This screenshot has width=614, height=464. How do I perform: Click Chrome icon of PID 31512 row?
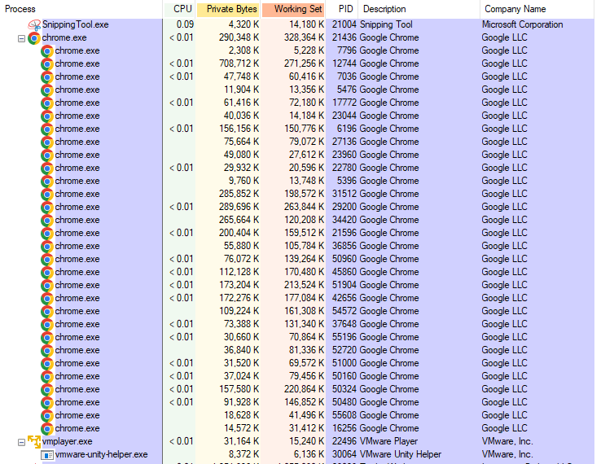click(x=47, y=195)
